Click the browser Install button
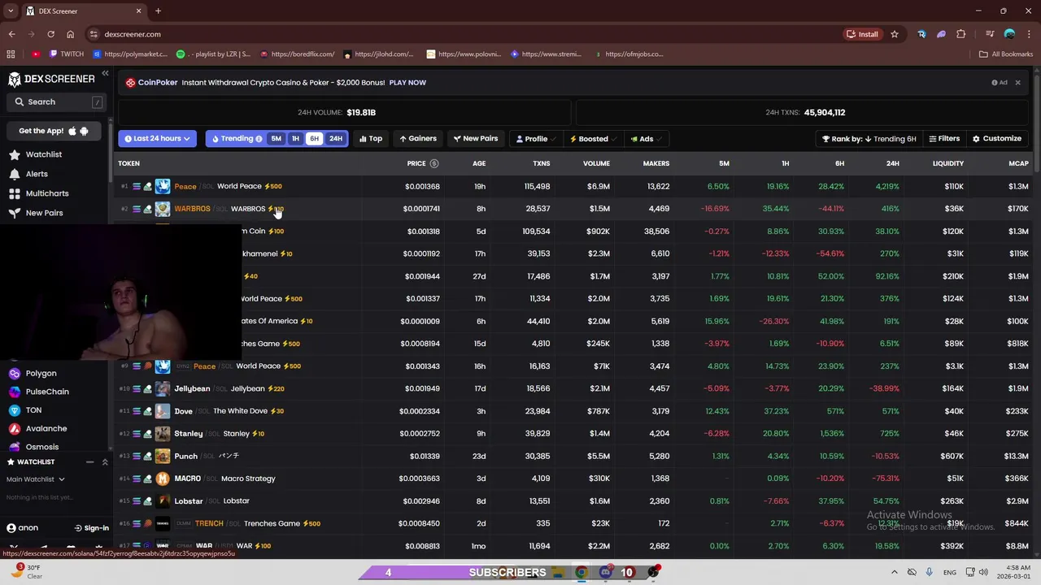The height and width of the screenshot is (585, 1041). 862,34
